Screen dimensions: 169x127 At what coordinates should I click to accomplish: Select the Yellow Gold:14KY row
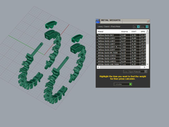pos(121,41)
